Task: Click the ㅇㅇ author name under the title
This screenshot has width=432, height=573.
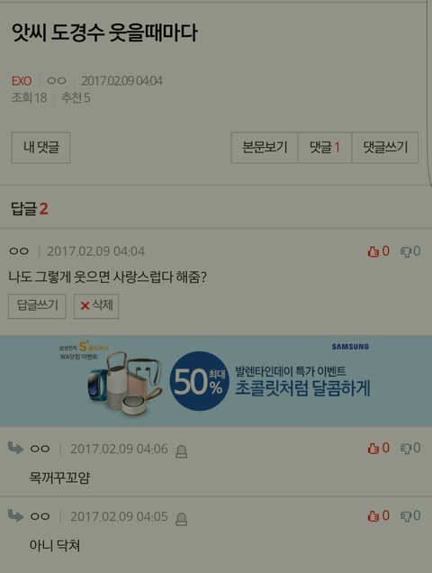Action: (x=57, y=80)
